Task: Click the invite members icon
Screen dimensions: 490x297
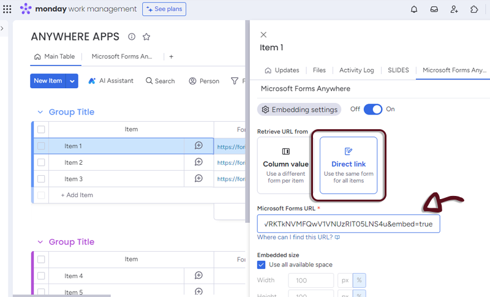Action: click(x=454, y=9)
